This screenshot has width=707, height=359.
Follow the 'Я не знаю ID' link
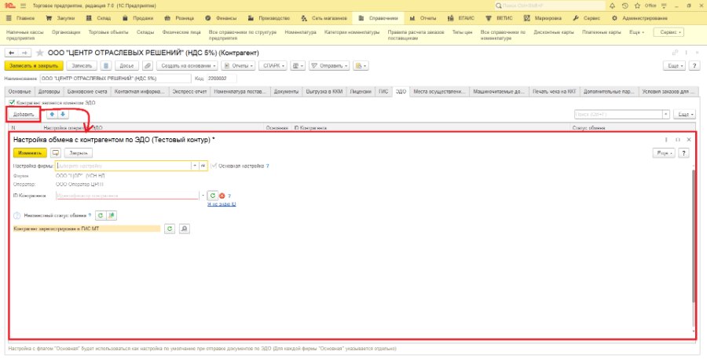[222, 204]
